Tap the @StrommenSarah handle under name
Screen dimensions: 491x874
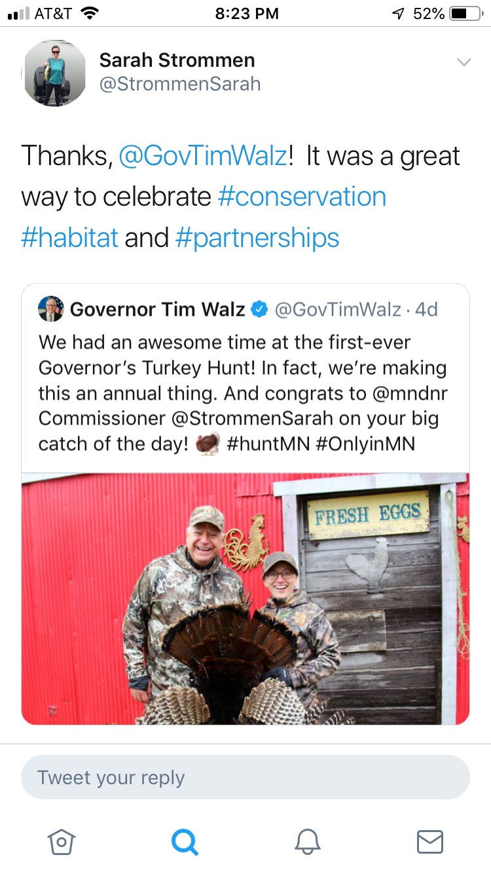point(180,84)
